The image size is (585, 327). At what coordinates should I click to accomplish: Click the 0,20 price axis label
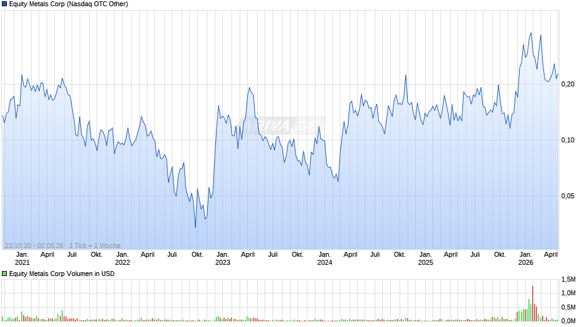(568, 85)
